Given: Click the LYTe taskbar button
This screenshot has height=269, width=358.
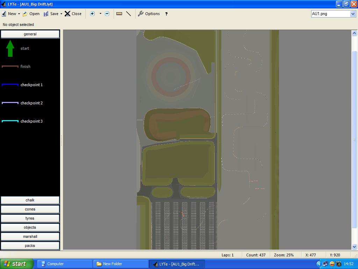Looking at the screenshot, I should [177, 264].
